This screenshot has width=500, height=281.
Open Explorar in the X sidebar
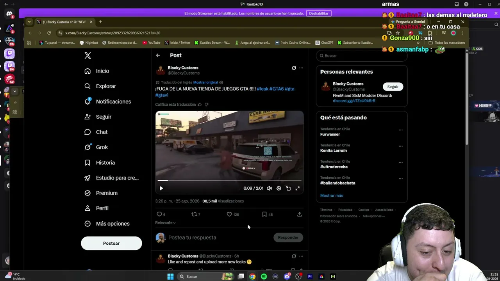coord(100,86)
